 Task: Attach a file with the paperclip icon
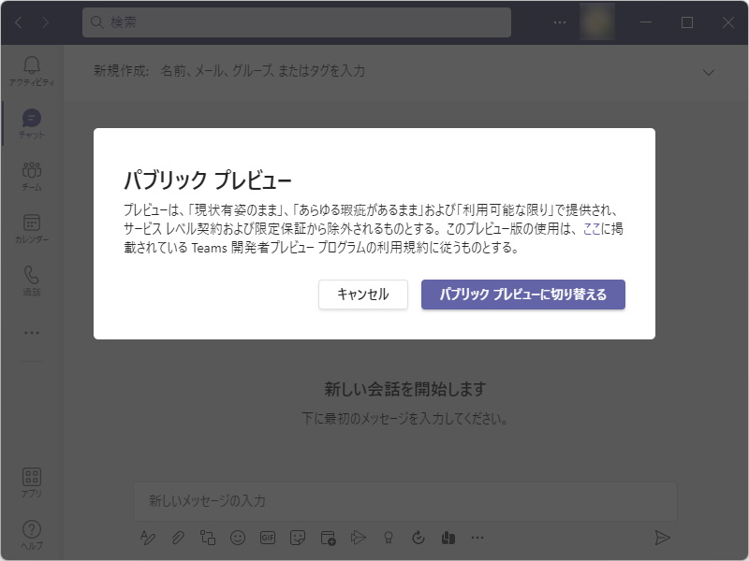click(x=177, y=538)
